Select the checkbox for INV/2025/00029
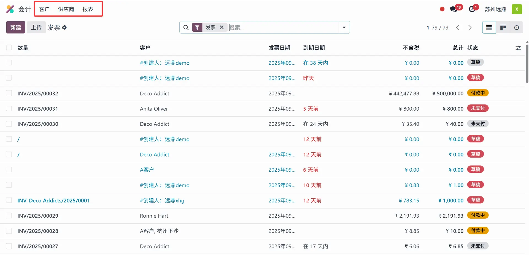The image size is (529, 255). [x=9, y=216]
